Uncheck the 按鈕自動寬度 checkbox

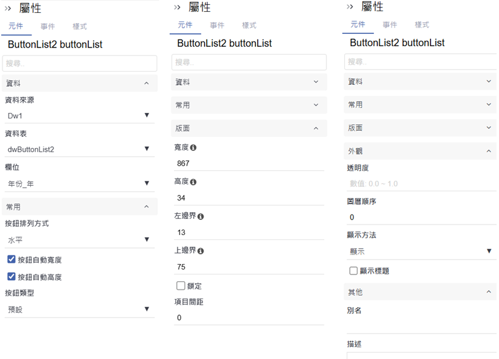pos(11,260)
